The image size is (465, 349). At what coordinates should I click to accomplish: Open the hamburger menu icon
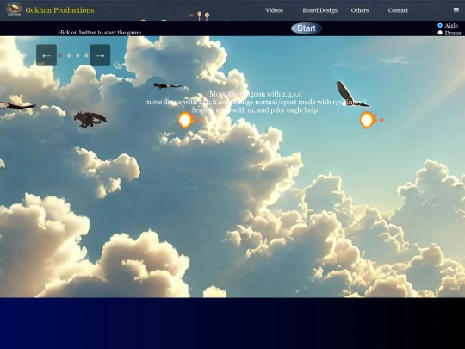click(x=456, y=10)
